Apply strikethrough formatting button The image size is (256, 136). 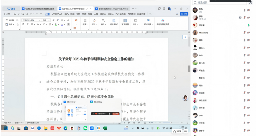click(x=38, y=24)
